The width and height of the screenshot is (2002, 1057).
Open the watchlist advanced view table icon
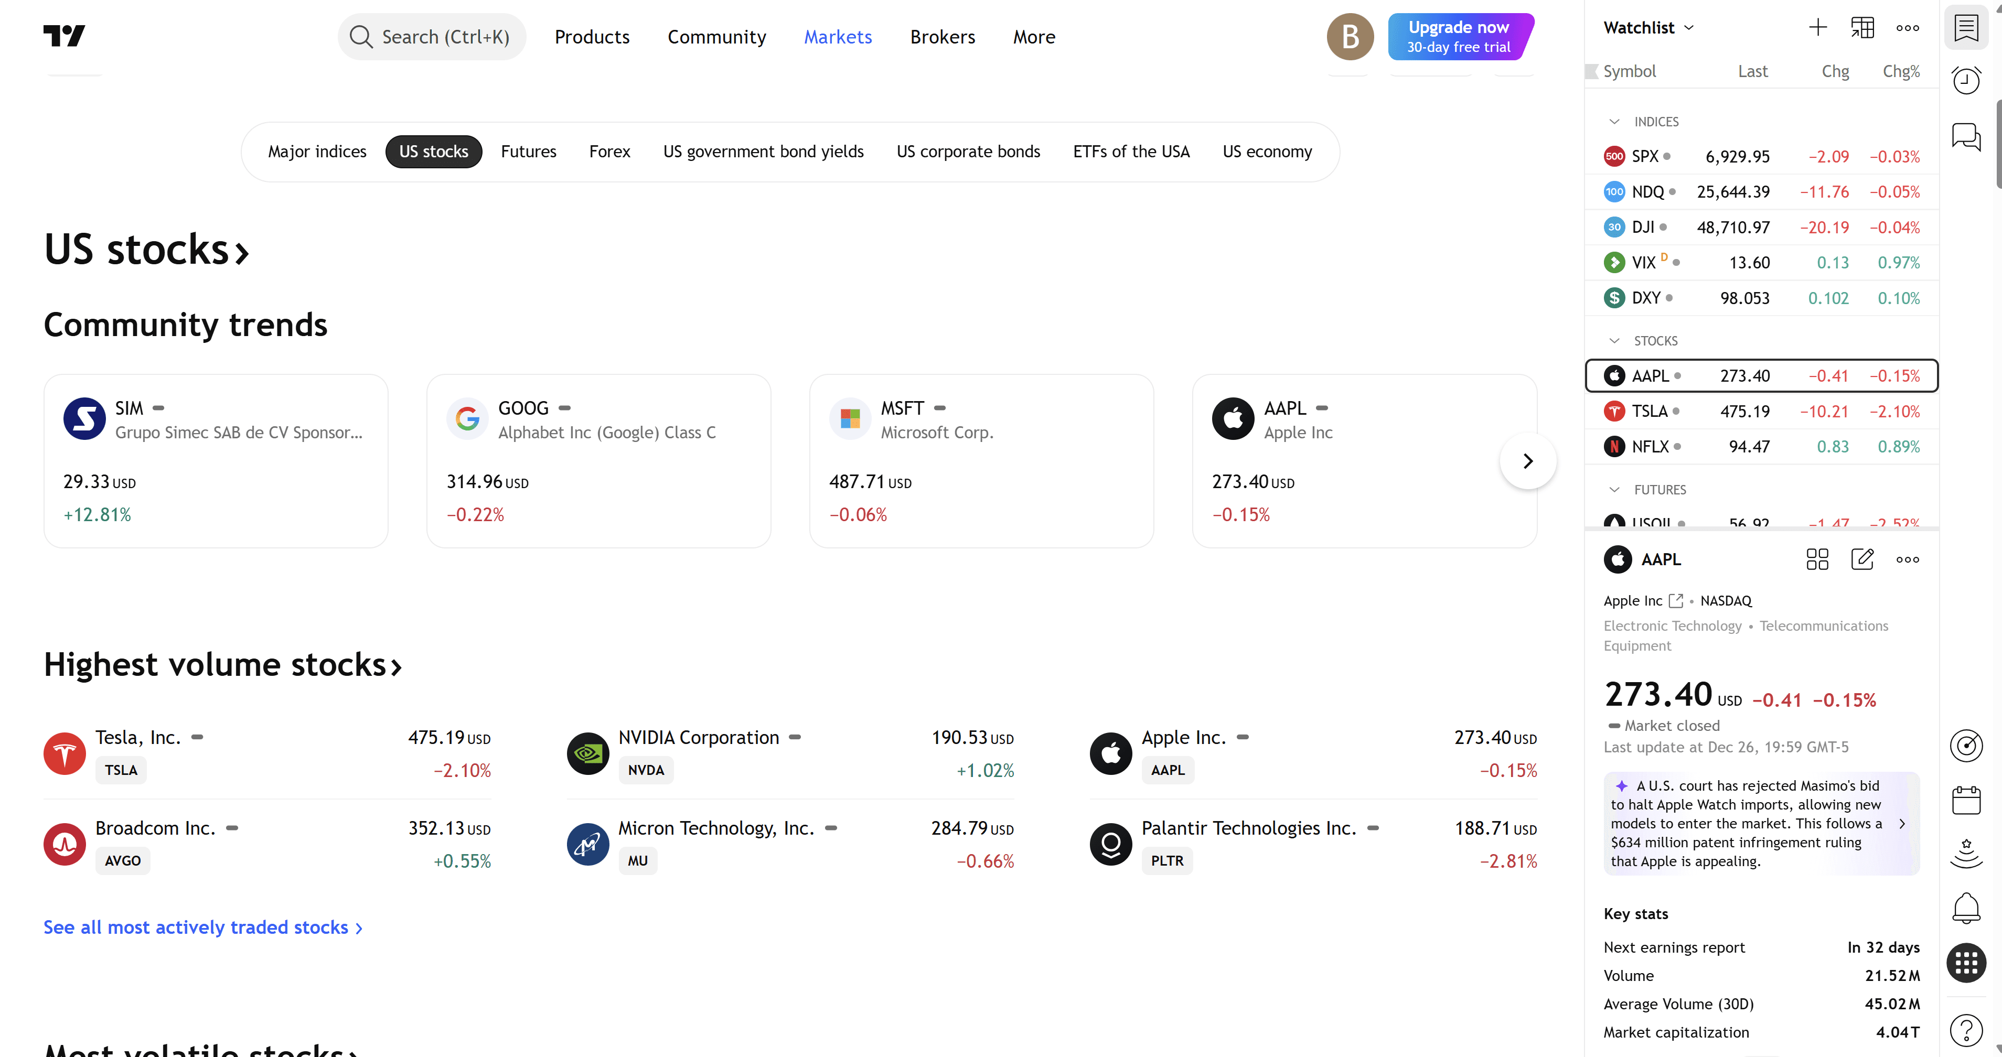pyautogui.click(x=1862, y=28)
